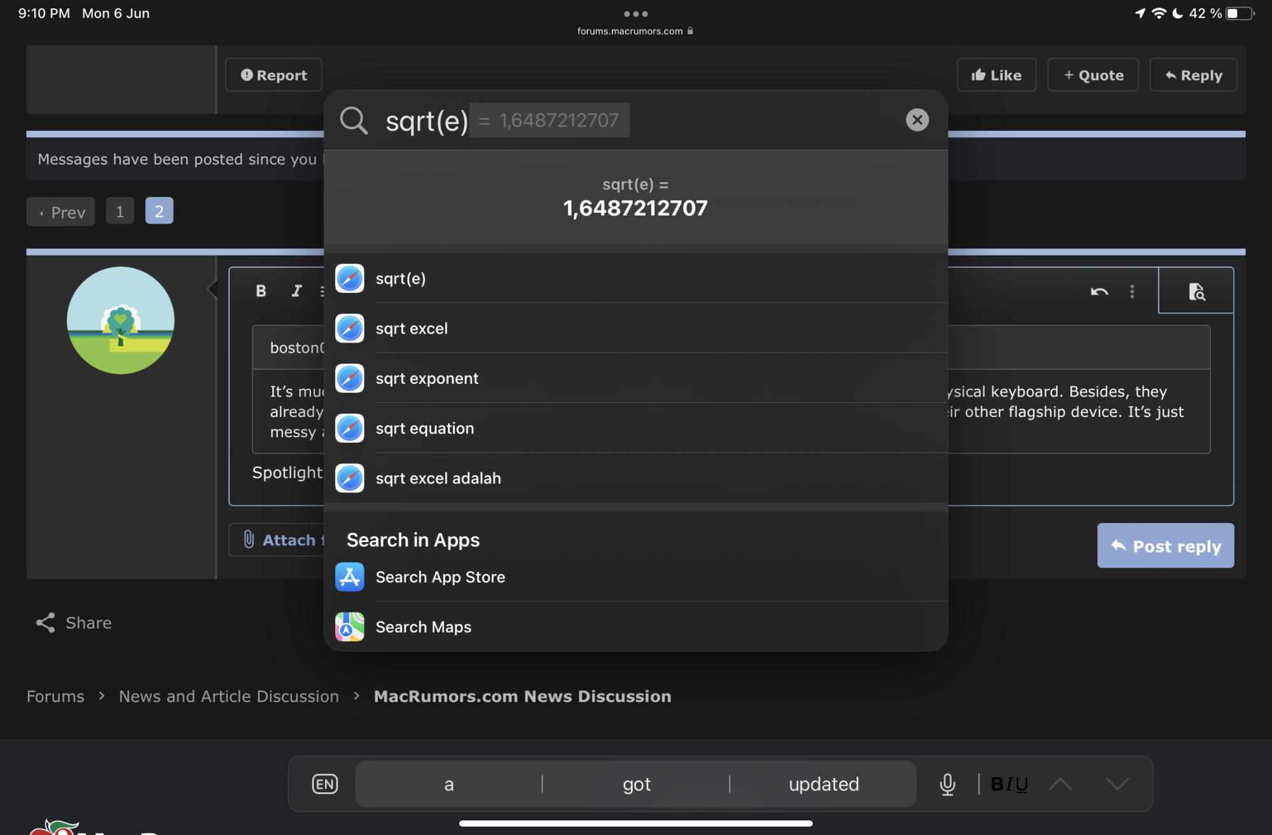Undo last edit in reply editor
This screenshot has width=1272, height=835.
coord(1100,292)
